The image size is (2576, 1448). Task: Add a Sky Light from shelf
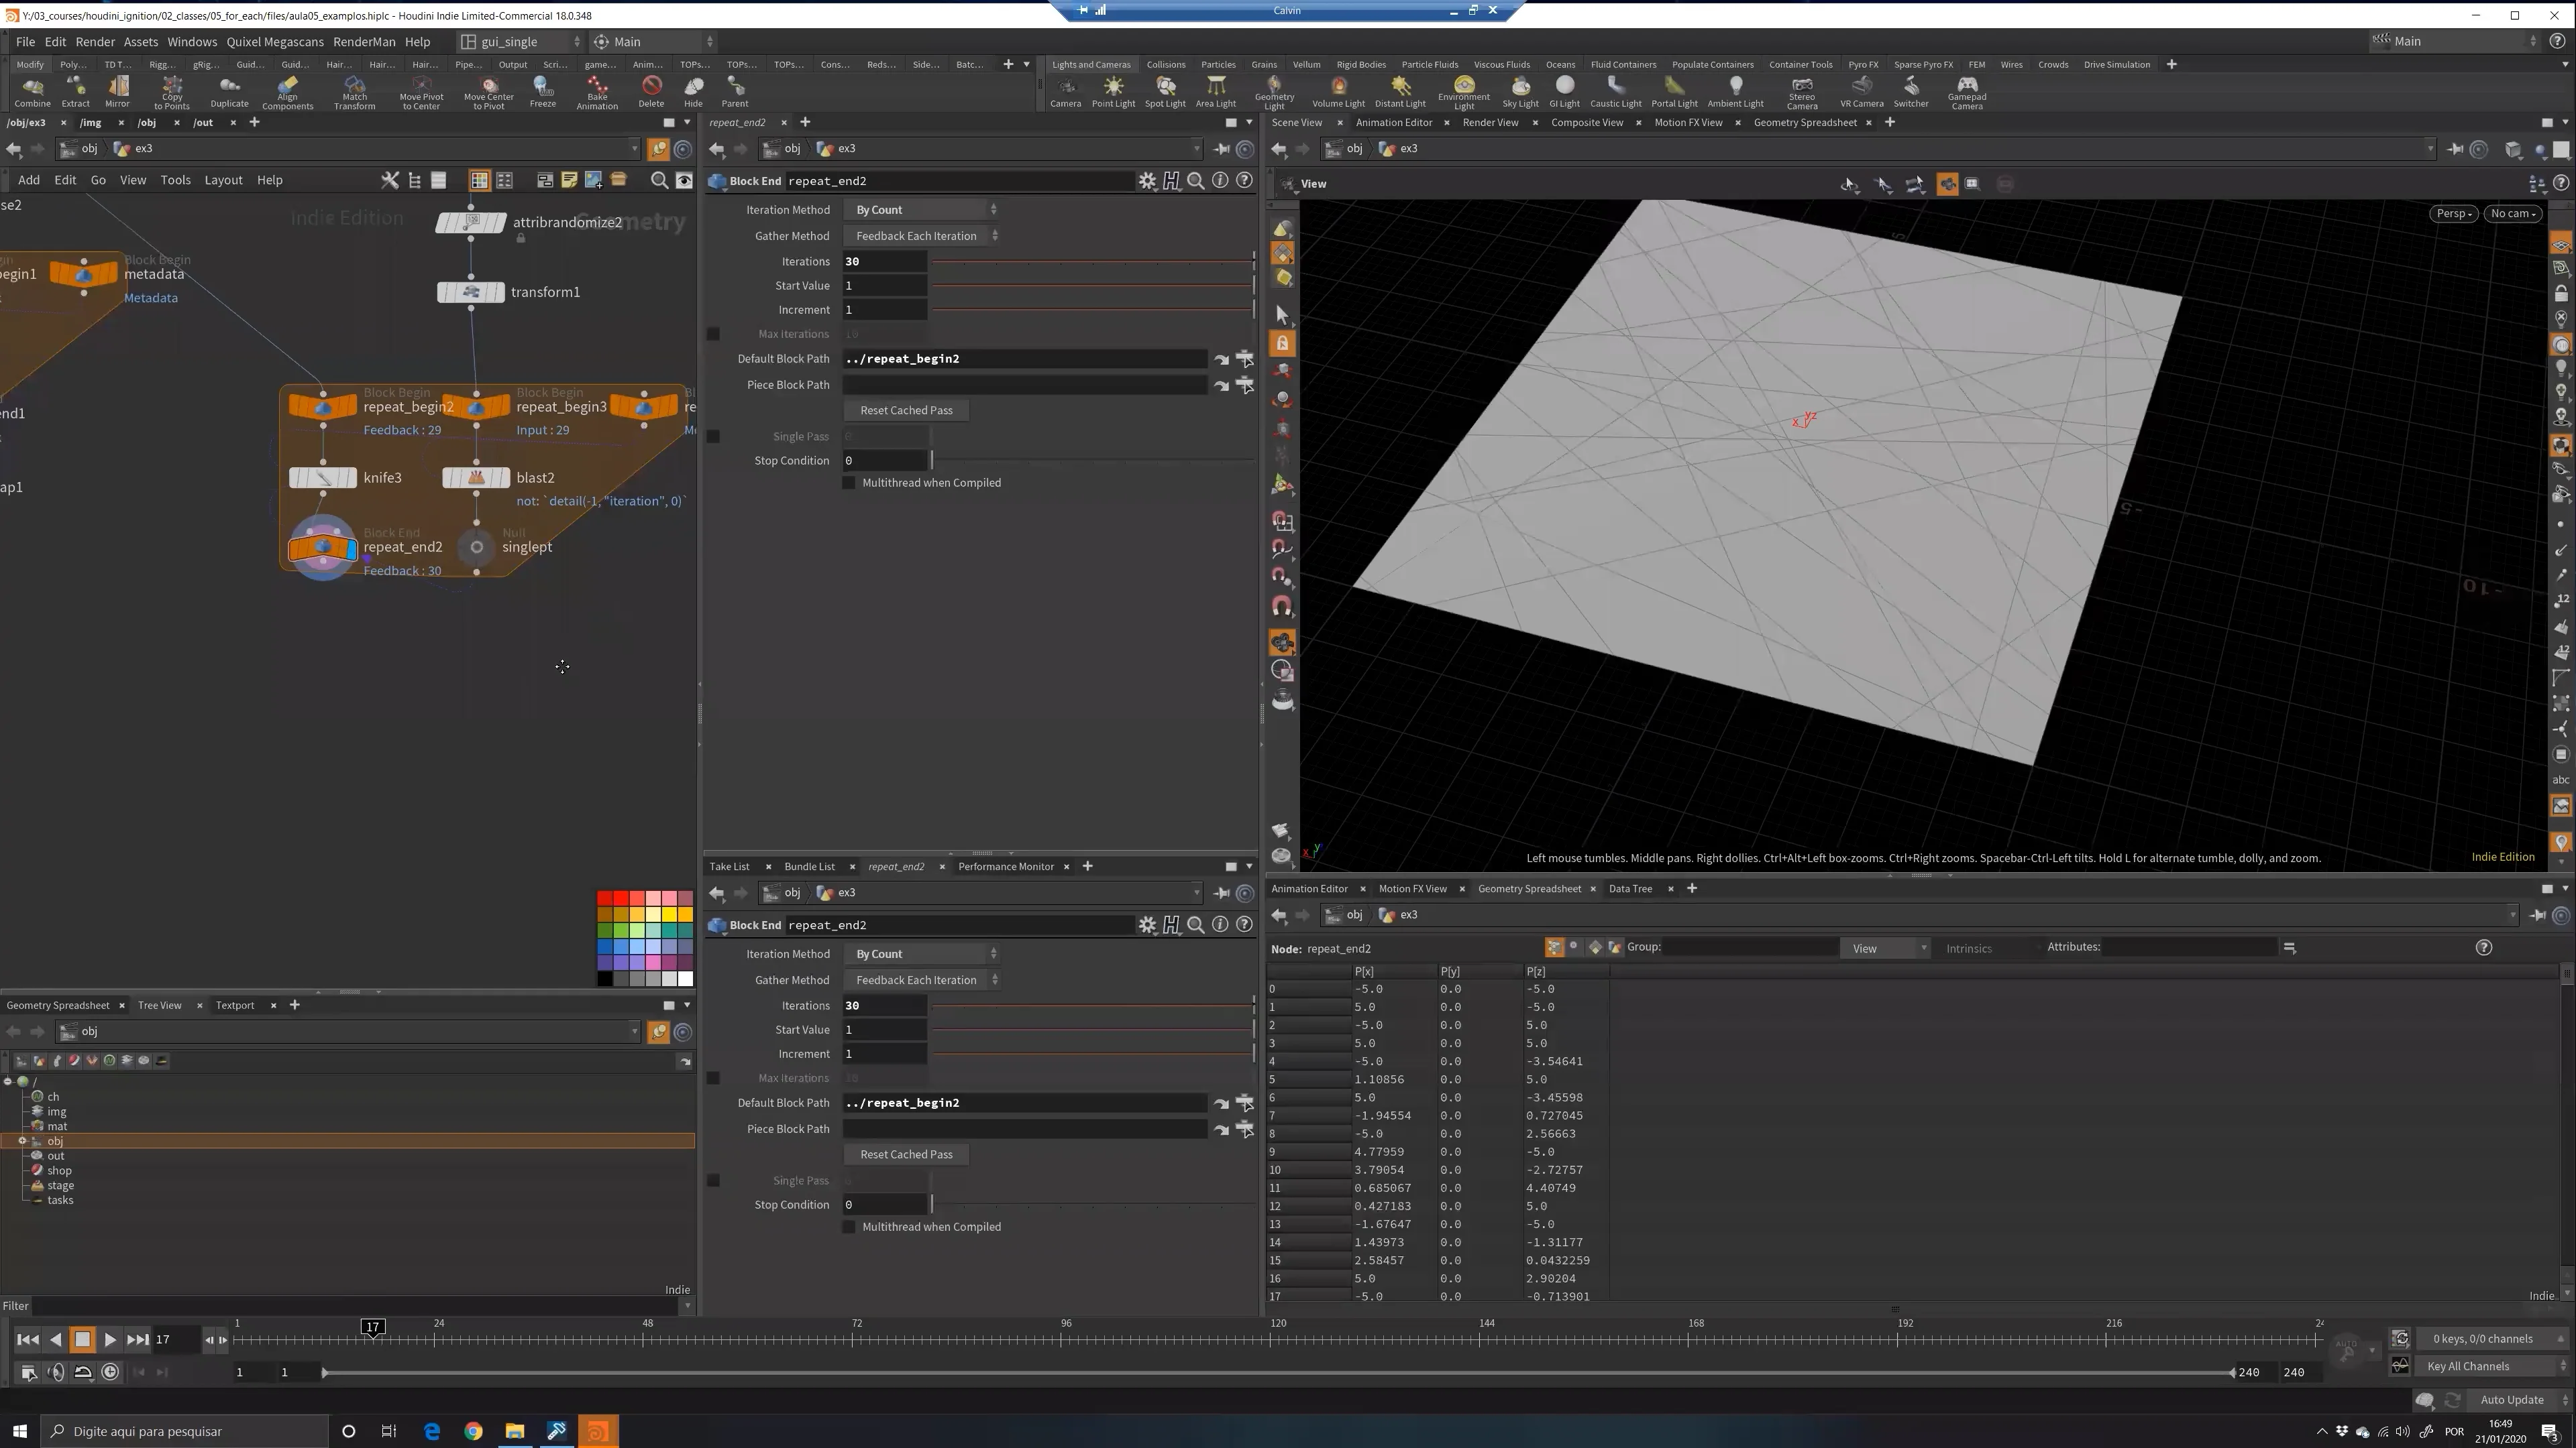coord(1520,92)
